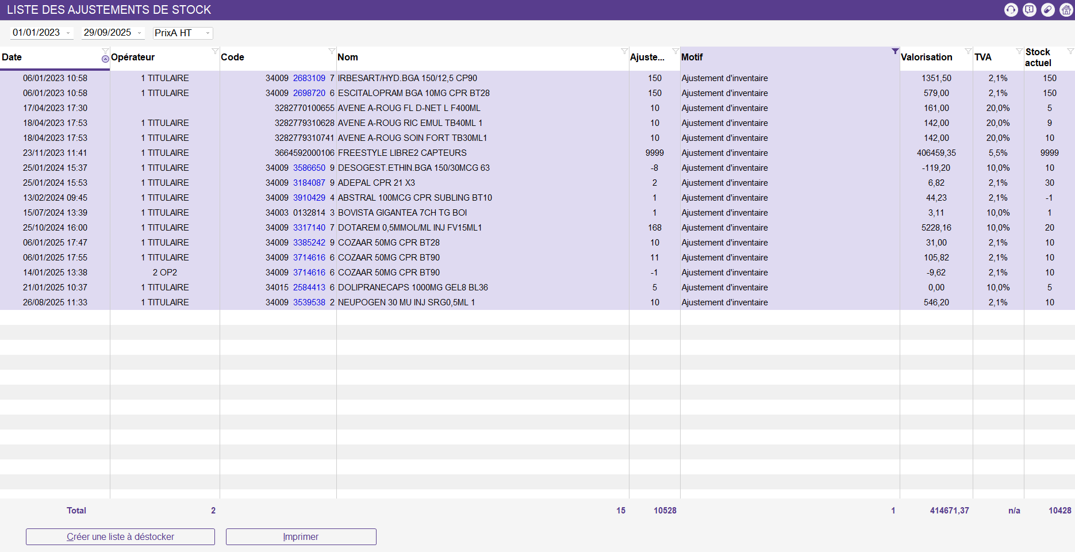Open product code link 3910429

(x=309, y=198)
